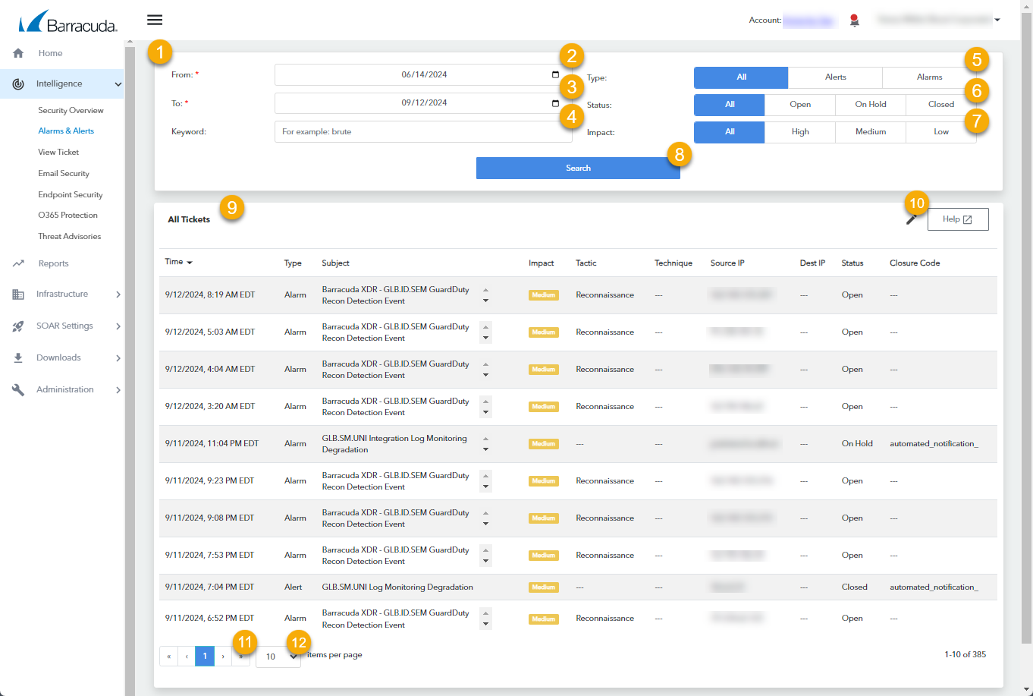Click the Subject column header
Viewport: 1033px width, 696px height.
(335, 263)
